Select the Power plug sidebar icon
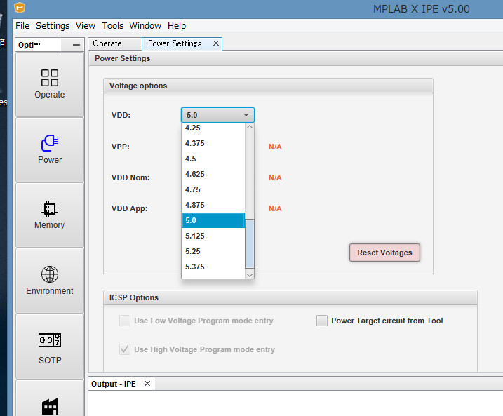The width and height of the screenshot is (503, 416). 50,150
